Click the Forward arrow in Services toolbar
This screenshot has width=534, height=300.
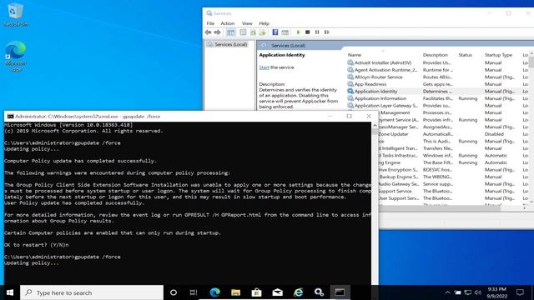(217, 32)
